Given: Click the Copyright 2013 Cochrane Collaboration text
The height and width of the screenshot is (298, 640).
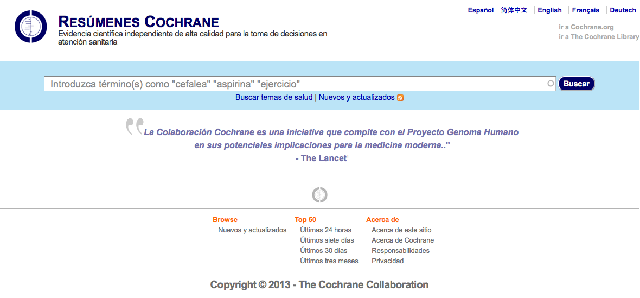Looking at the screenshot, I should pos(319,284).
